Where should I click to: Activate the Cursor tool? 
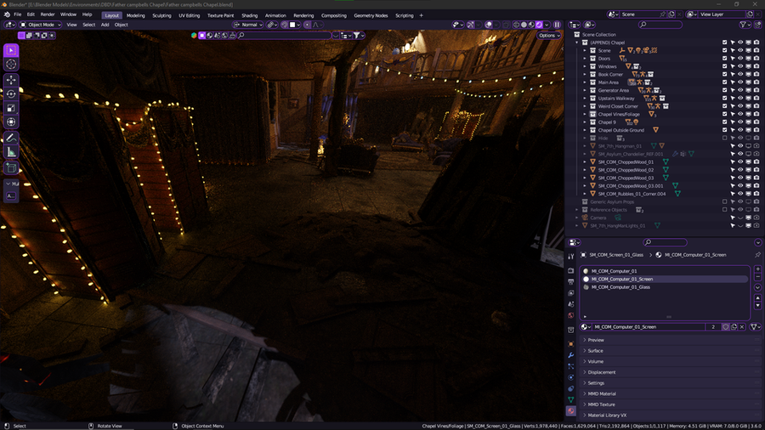tap(11, 64)
